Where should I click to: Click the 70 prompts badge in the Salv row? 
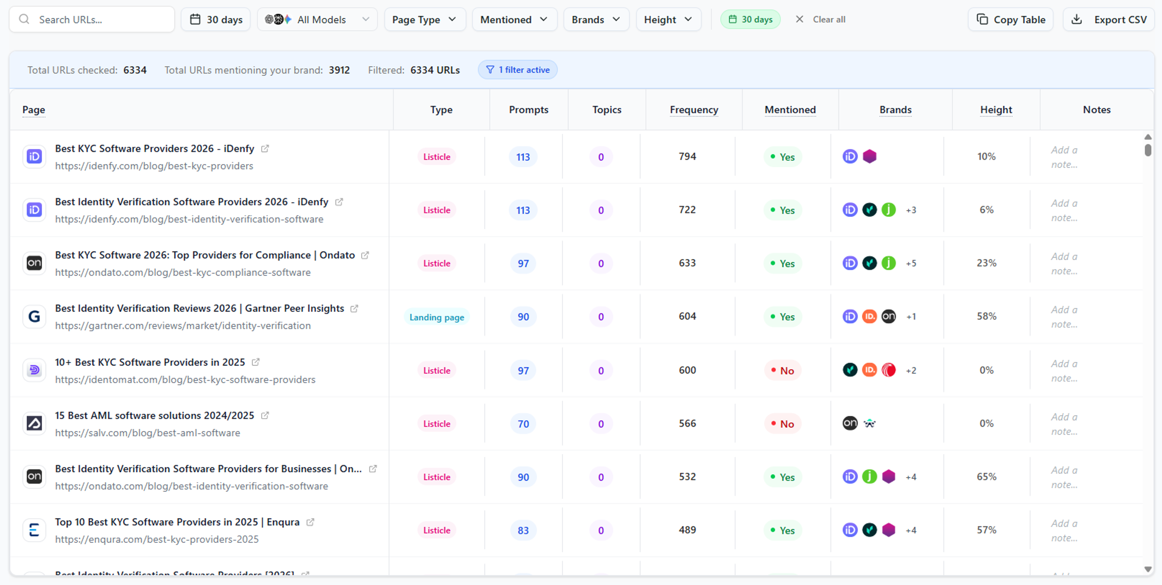click(523, 423)
